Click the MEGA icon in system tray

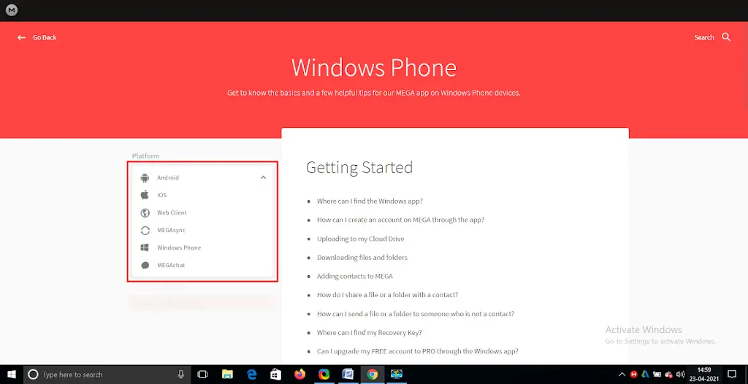tap(634, 375)
